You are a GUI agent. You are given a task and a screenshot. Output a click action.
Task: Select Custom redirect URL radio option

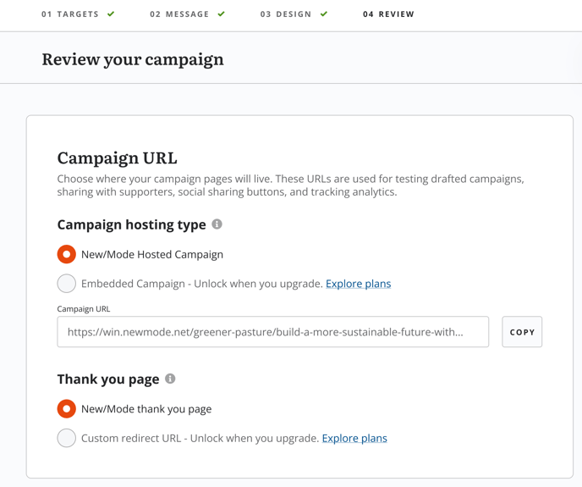(67, 438)
